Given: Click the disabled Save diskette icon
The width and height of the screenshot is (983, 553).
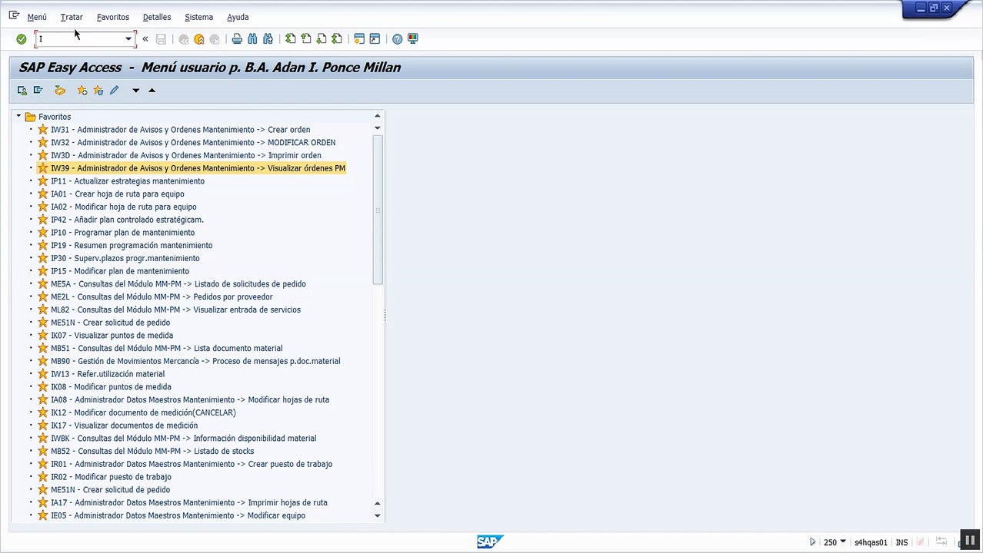Looking at the screenshot, I should click(x=161, y=39).
